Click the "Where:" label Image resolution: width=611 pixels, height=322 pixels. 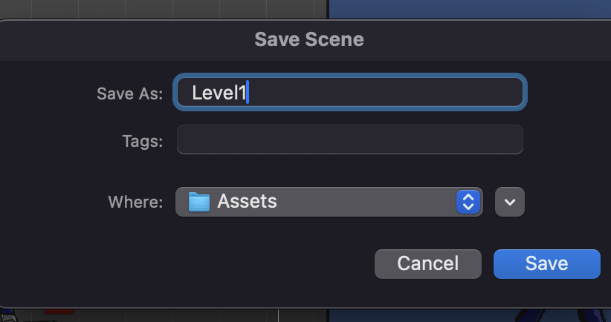pyautogui.click(x=135, y=202)
